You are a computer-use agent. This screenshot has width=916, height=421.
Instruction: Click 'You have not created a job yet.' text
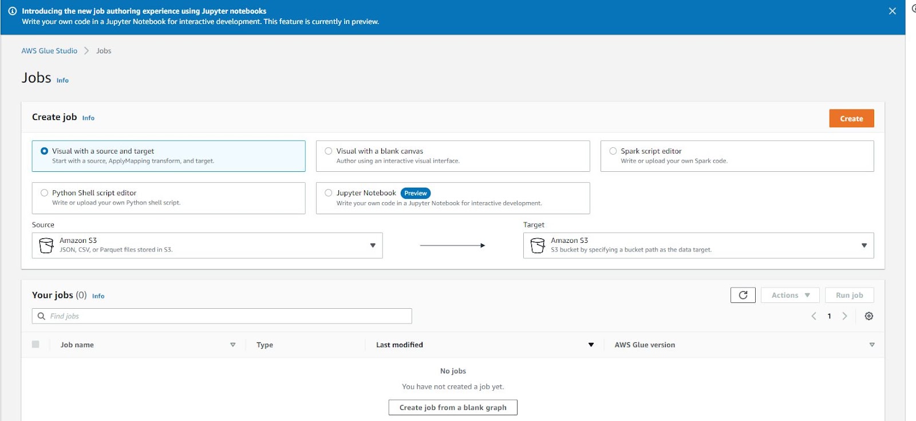[x=453, y=387]
